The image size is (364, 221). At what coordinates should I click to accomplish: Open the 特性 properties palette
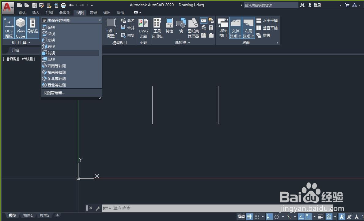pos(169,26)
